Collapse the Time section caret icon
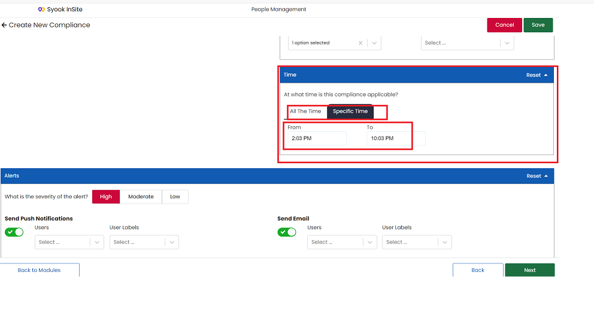Screen dimensions: 594x309 [x=546, y=75]
